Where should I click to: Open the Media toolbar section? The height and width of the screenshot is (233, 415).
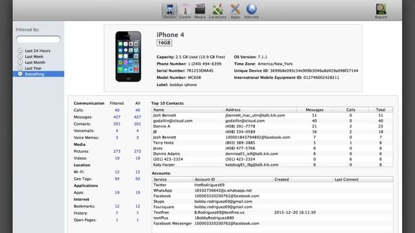tap(200, 12)
